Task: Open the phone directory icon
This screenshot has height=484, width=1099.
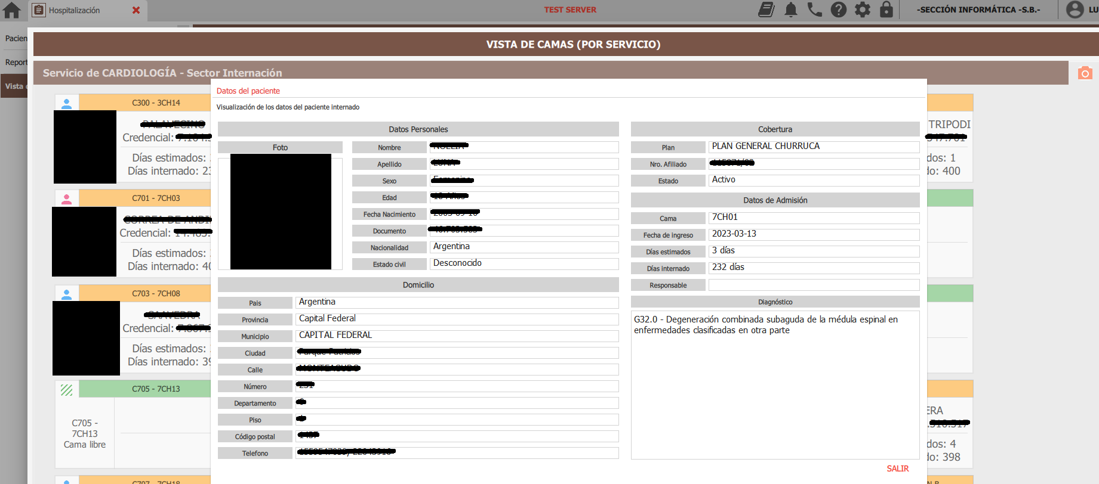Action: pyautogui.click(x=815, y=10)
